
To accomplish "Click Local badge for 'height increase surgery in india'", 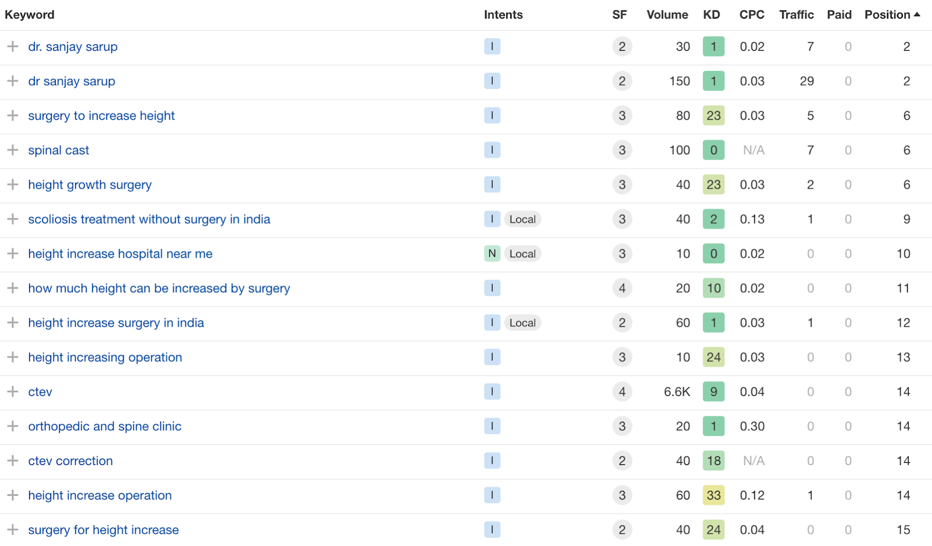I will tap(523, 323).
